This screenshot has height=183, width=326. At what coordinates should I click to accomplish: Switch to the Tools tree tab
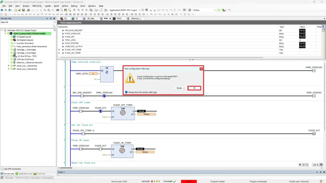[x=39, y=174]
